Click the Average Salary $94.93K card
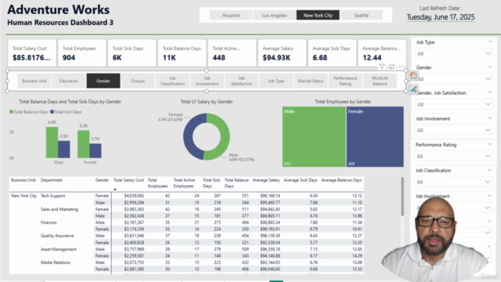Image resolution: width=501 pixels, height=282 pixels. pyautogui.click(x=282, y=52)
